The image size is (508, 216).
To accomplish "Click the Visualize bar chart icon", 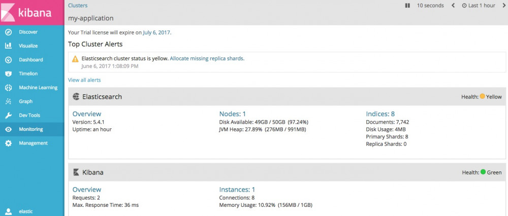I will pos(9,46).
